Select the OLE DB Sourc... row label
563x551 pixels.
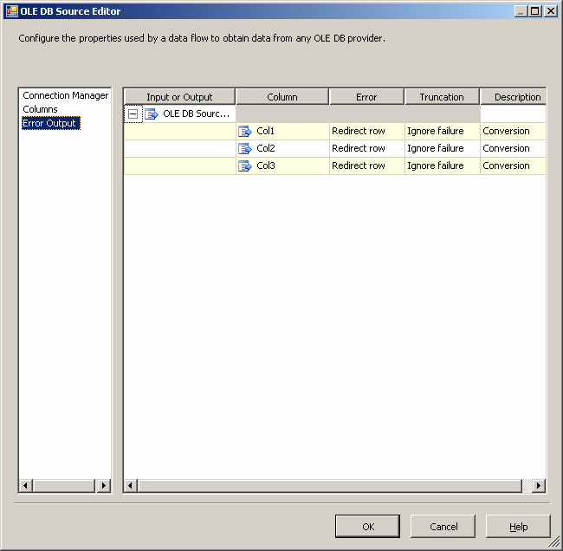[x=196, y=113]
